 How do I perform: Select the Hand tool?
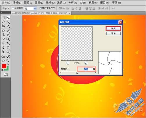coord(3,61)
